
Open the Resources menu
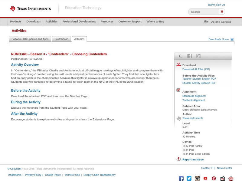(x=107, y=21)
